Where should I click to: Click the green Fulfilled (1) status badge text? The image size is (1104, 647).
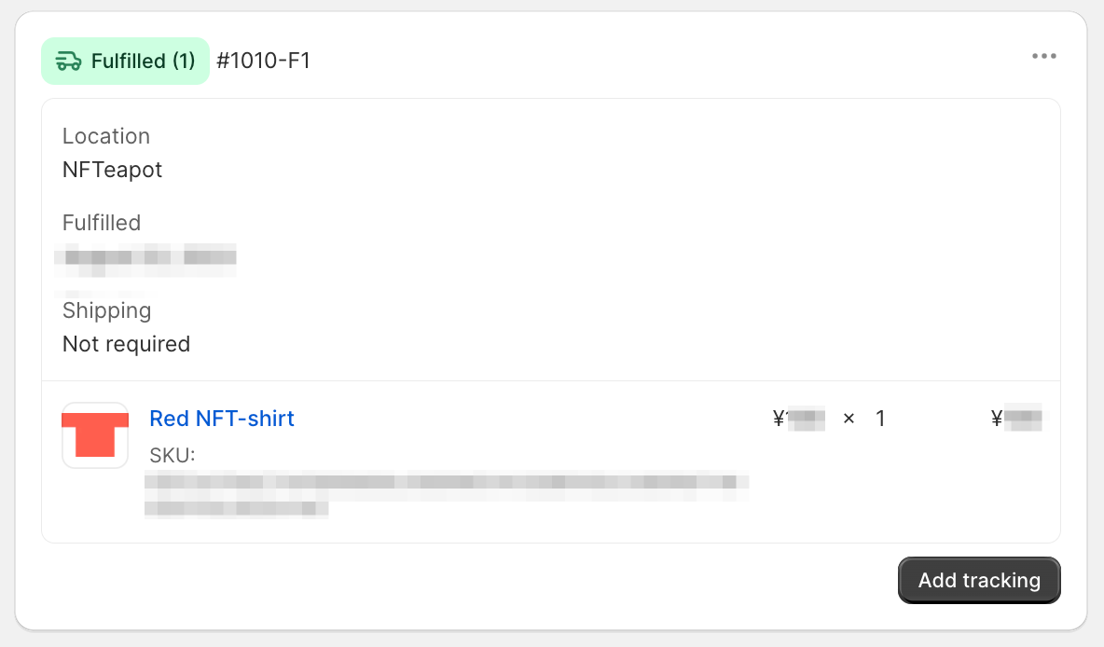click(x=143, y=62)
